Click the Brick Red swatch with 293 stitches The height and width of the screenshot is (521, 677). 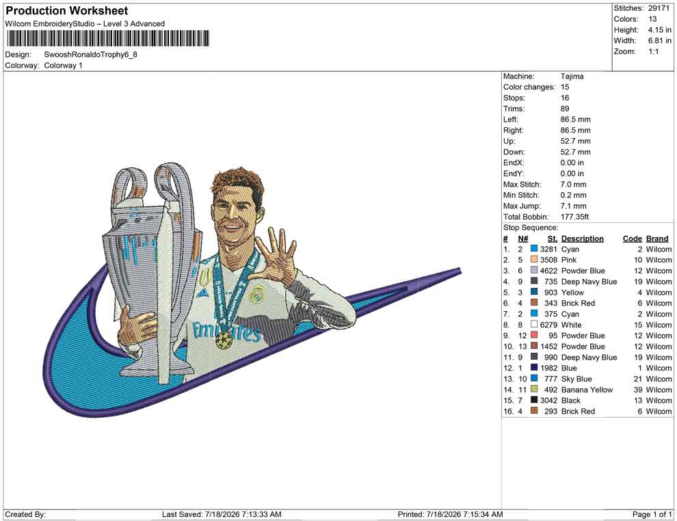pyautogui.click(x=534, y=410)
